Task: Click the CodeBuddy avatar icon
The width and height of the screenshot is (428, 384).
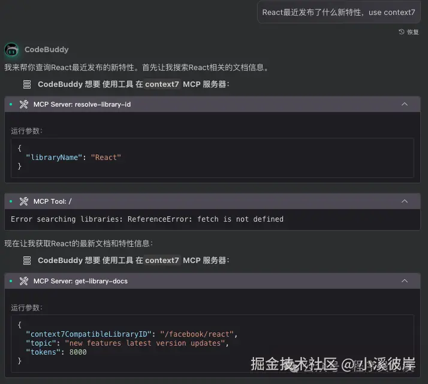Action: click(12, 50)
